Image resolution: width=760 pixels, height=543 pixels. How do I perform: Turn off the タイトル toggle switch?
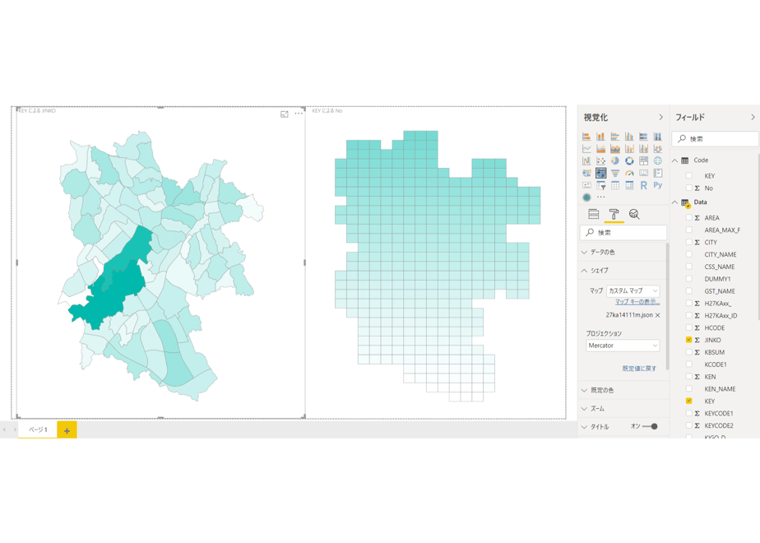pos(651,427)
